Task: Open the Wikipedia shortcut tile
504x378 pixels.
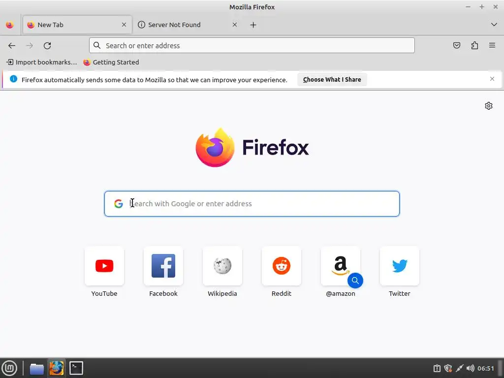Action: tap(222, 266)
